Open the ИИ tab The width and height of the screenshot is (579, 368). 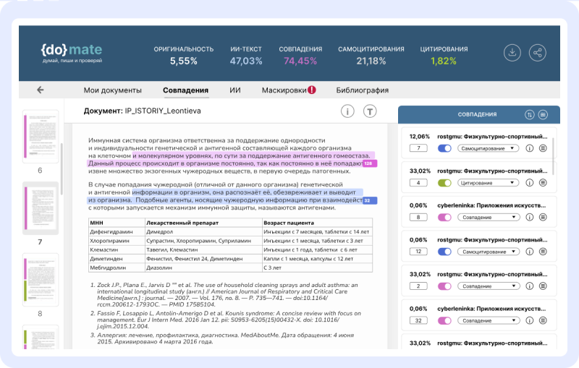tap(235, 90)
